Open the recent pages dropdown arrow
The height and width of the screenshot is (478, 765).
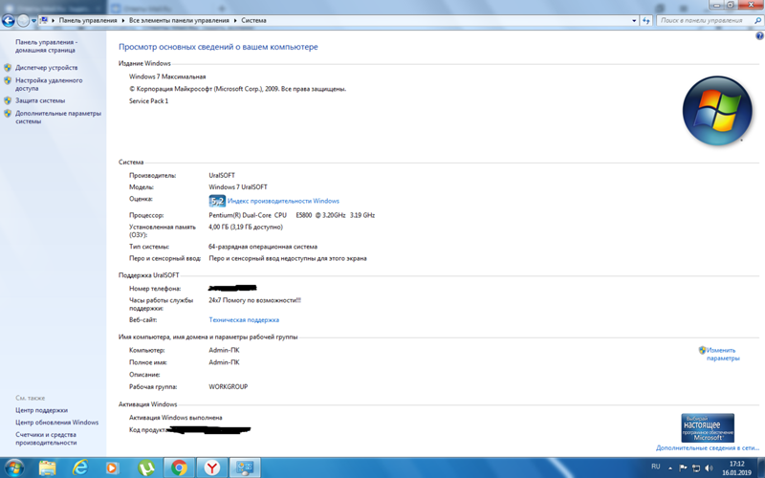pyautogui.click(x=33, y=21)
